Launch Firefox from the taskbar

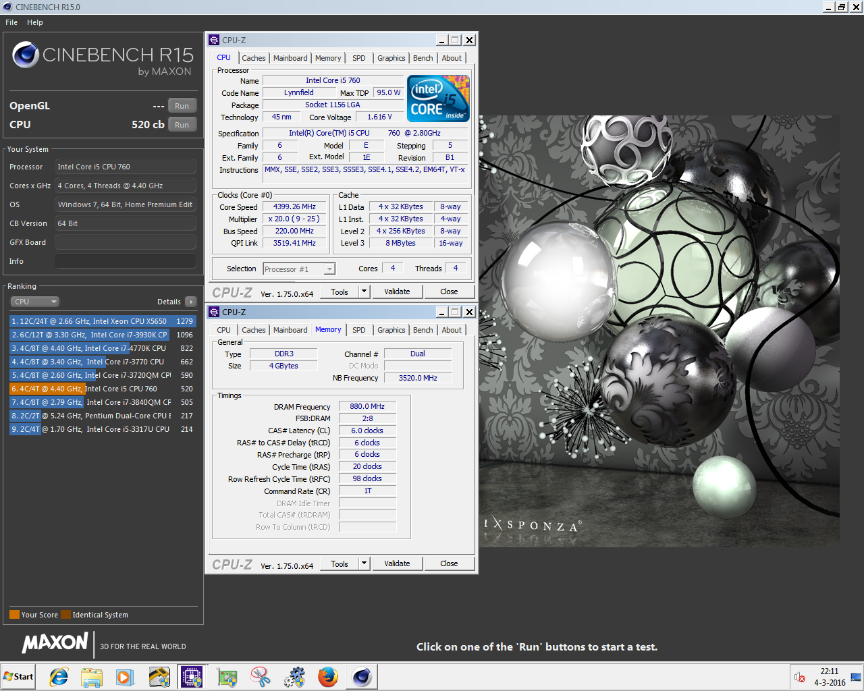click(x=328, y=677)
